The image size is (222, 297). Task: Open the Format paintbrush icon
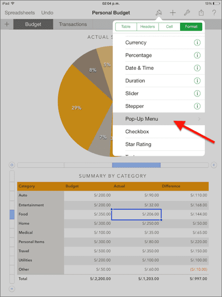[158, 13]
